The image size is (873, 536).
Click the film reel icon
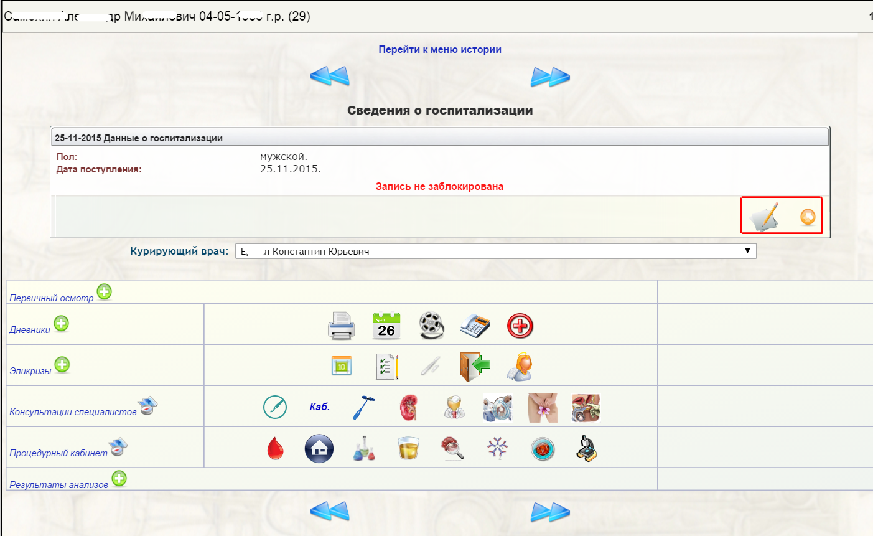pyautogui.click(x=431, y=326)
